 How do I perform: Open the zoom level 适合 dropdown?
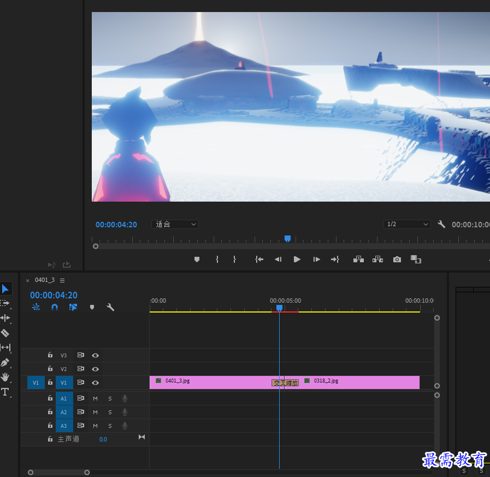pos(175,224)
